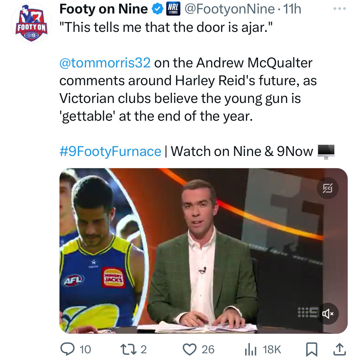Repost this tweet via retweet icon
Image resolution: width=359 pixels, height=364 pixels.
point(128,349)
